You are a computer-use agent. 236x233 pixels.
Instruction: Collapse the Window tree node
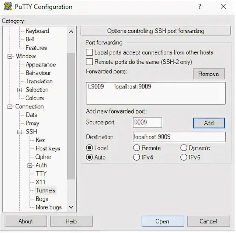(x=10, y=56)
